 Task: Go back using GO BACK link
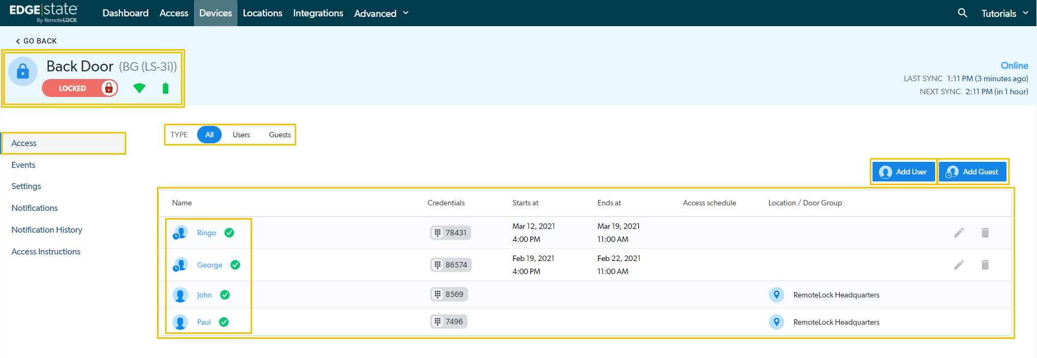[36, 41]
